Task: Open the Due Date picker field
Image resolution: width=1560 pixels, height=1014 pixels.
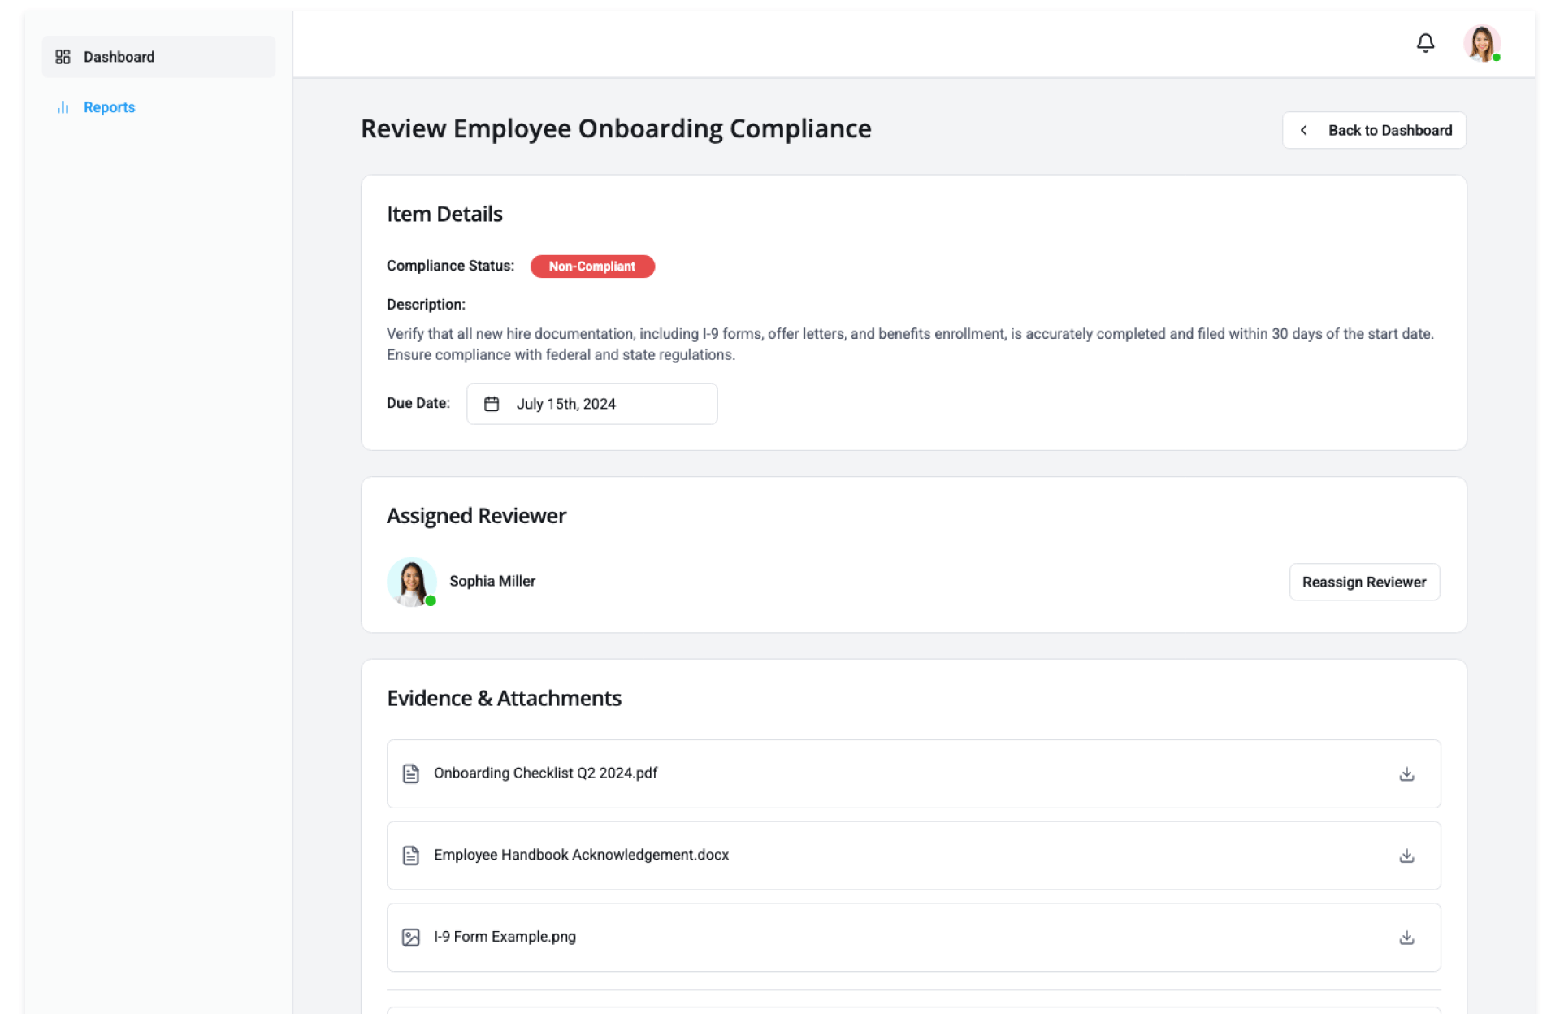Action: (591, 404)
